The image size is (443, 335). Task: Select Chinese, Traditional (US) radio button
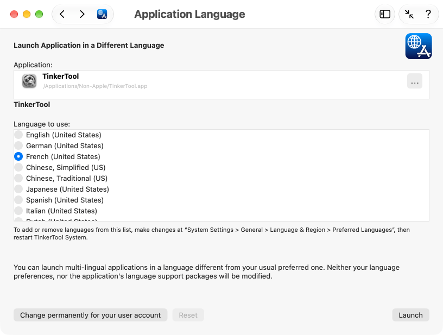click(x=18, y=178)
